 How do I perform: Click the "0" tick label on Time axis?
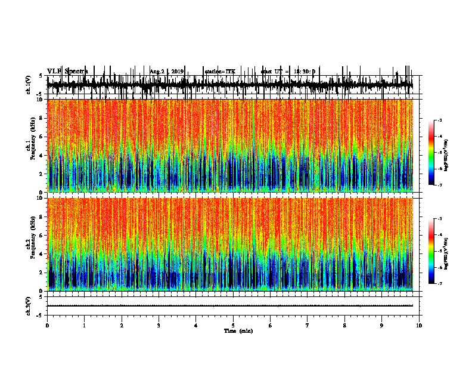tap(47, 326)
